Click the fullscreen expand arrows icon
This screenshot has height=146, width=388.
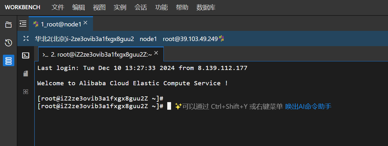[26, 39]
